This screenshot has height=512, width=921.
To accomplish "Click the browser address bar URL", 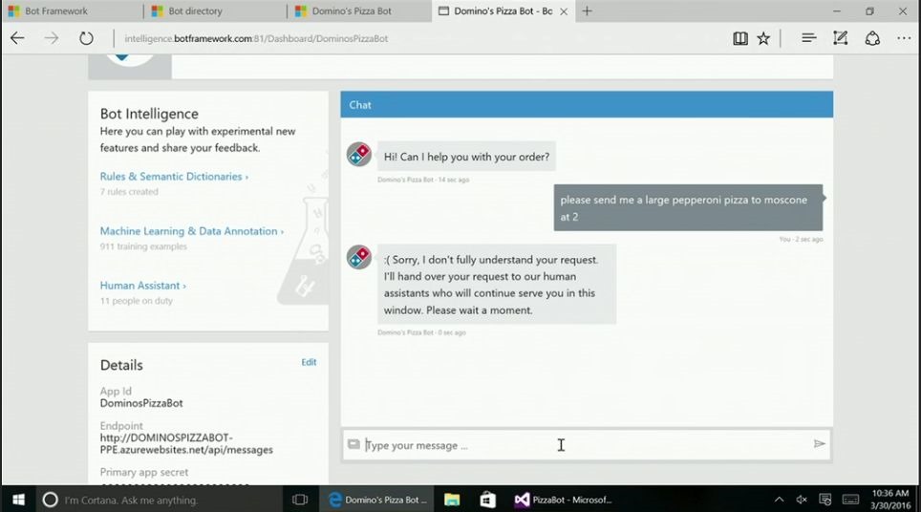I will pyautogui.click(x=256, y=39).
